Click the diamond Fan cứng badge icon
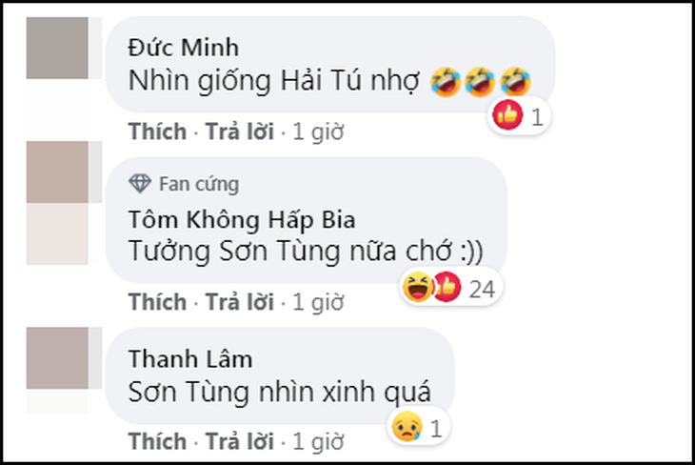Viewport: 695px width, 465px height. point(140,183)
